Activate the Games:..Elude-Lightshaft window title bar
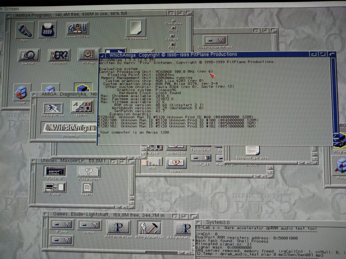The height and width of the screenshot is (259, 346). click(x=110, y=215)
